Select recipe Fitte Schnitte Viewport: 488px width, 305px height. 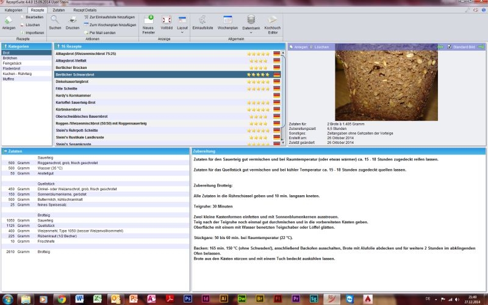tap(167, 88)
